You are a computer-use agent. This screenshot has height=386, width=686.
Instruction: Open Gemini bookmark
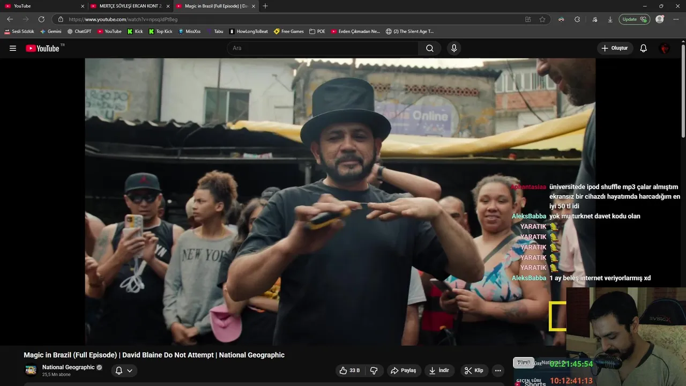coord(51,31)
